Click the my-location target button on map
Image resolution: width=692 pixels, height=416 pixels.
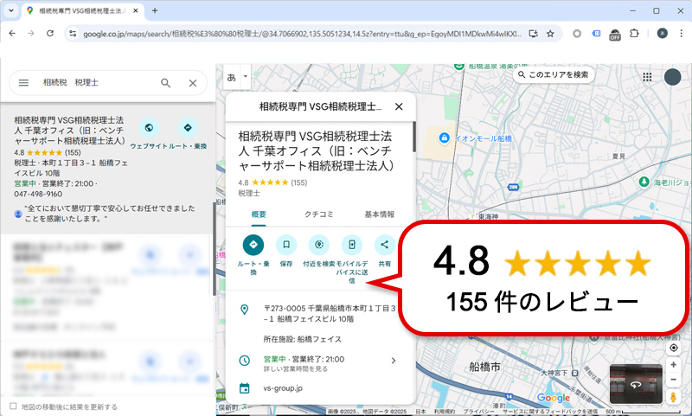click(674, 348)
